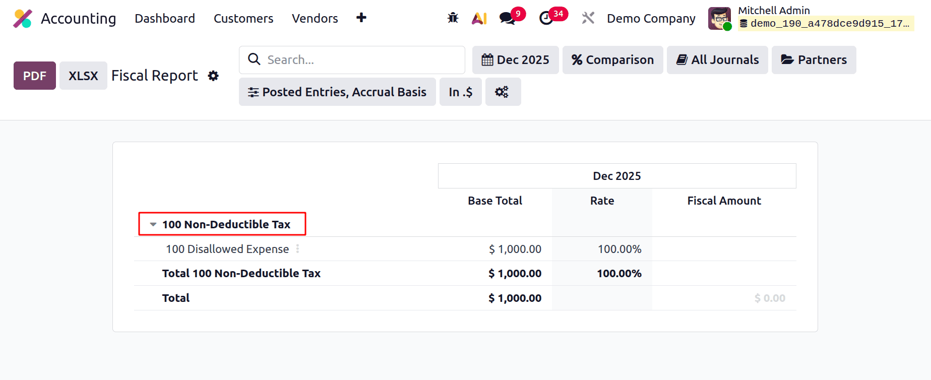Viewport: 931px width, 380px height.
Task: Click the cogs report options icon button
Action: [503, 92]
